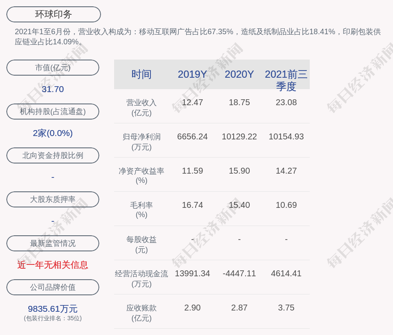Select the 2020Y column header
The width and height of the screenshot is (393, 335).
click(239, 74)
